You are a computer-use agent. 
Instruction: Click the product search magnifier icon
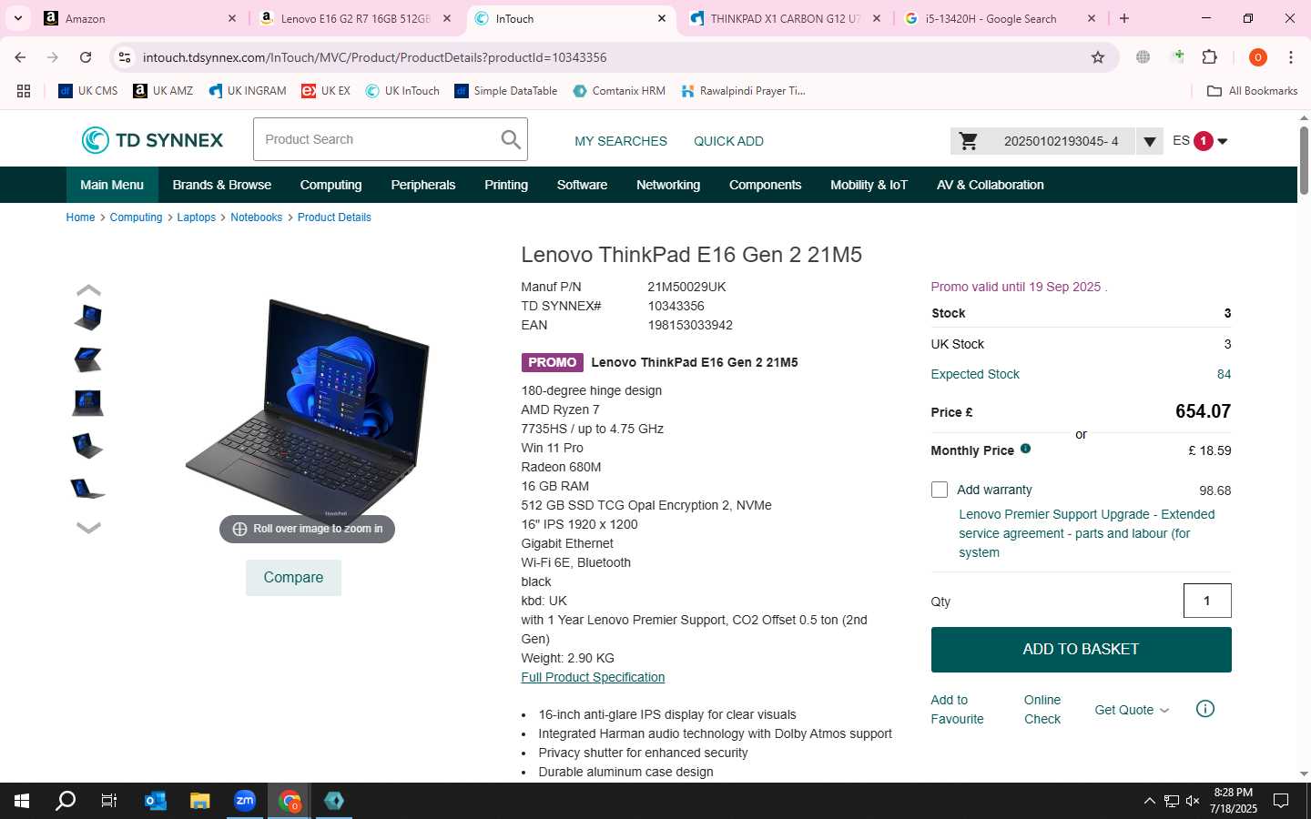pos(511,139)
